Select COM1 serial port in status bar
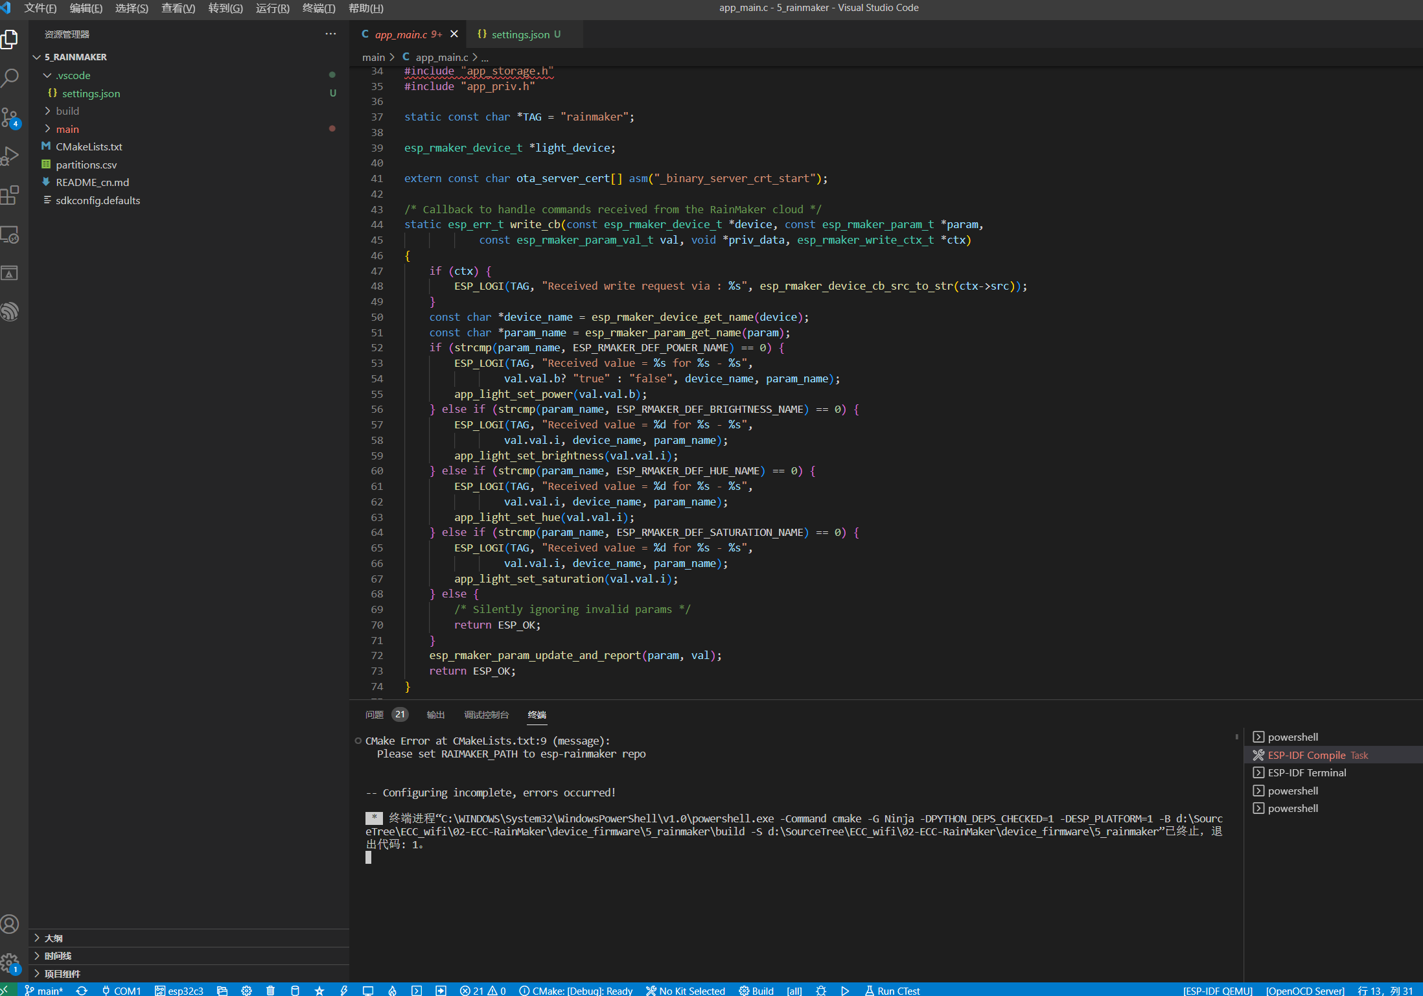This screenshot has height=996, width=1423. click(x=121, y=990)
